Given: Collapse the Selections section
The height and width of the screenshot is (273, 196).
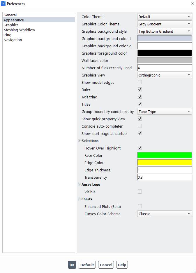Looking at the screenshot, I should tap(79, 140).
